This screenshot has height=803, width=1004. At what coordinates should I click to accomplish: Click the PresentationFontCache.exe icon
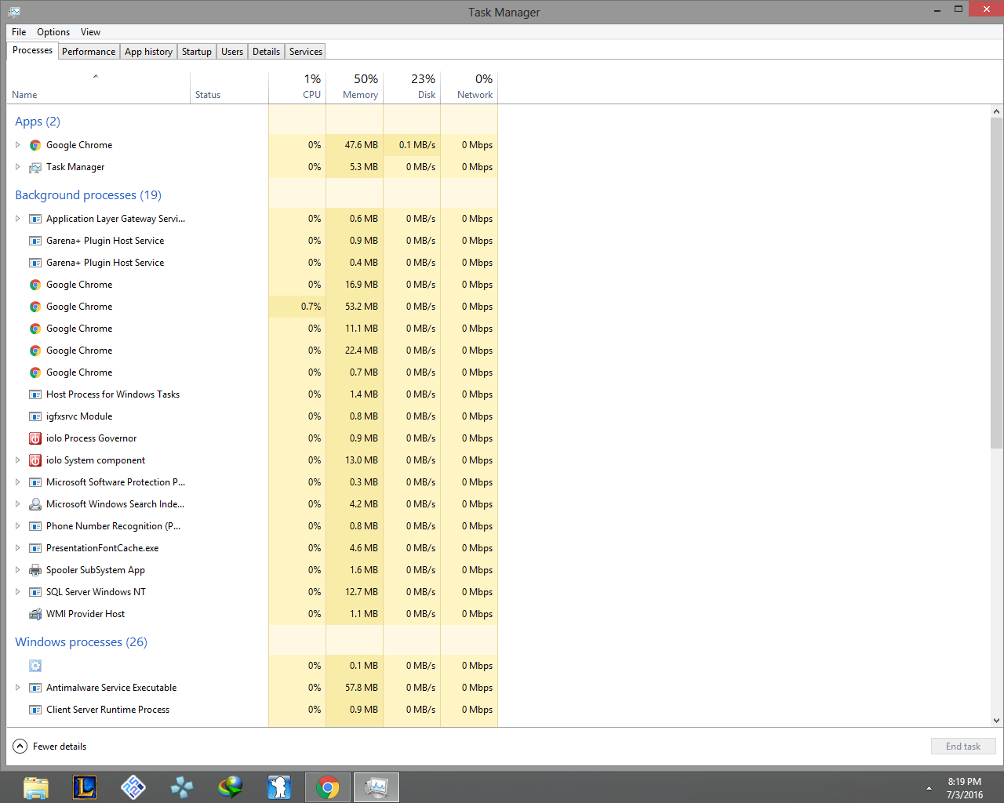click(x=35, y=548)
